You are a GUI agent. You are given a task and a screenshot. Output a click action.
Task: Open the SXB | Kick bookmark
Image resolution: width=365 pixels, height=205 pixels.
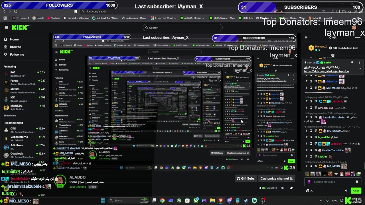coord(246,18)
